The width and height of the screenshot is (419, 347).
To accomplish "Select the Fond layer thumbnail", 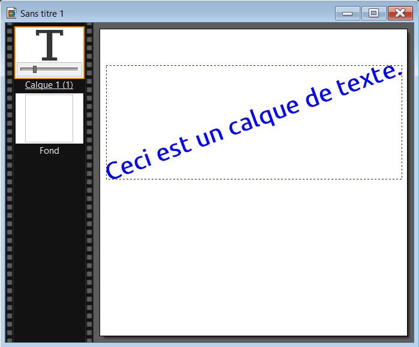I will coord(49,118).
